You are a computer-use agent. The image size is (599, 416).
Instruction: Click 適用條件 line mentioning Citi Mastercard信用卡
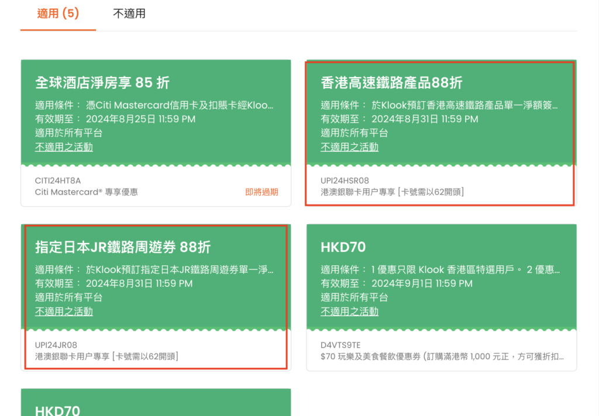click(x=154, y=105)
